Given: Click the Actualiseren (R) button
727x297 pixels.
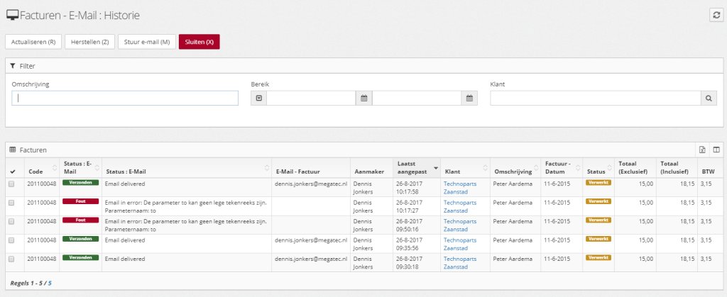Looking at the screenshot, I should click(33, 42).
